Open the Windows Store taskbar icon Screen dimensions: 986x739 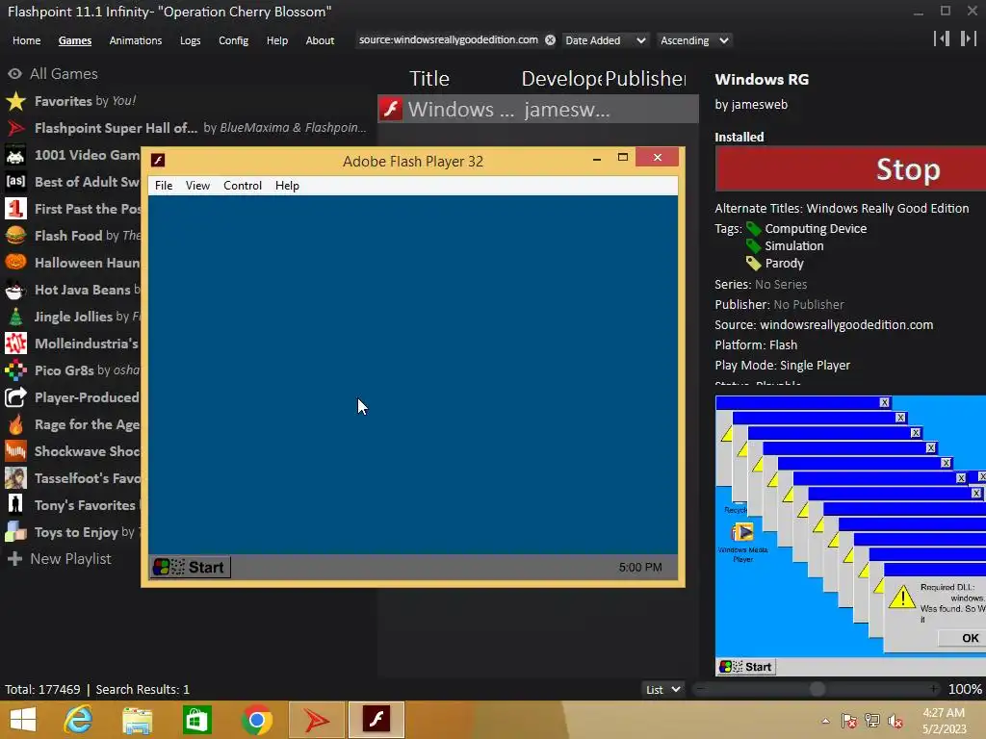coord(196,720)
